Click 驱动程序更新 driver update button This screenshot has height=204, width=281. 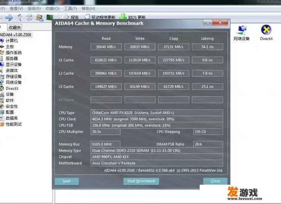pos(99,17)
